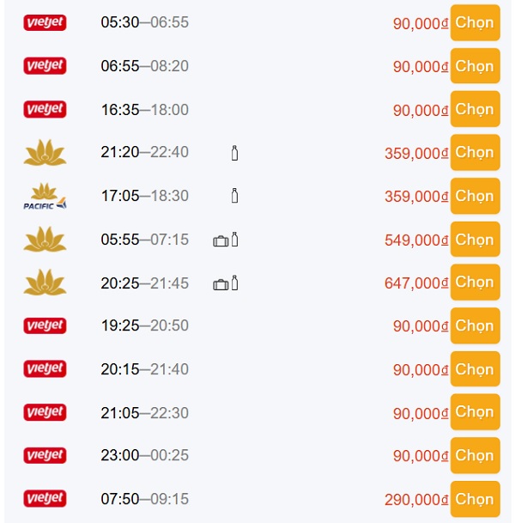Click the 359,000₫ price of Pacific flight

coord(417,197)
